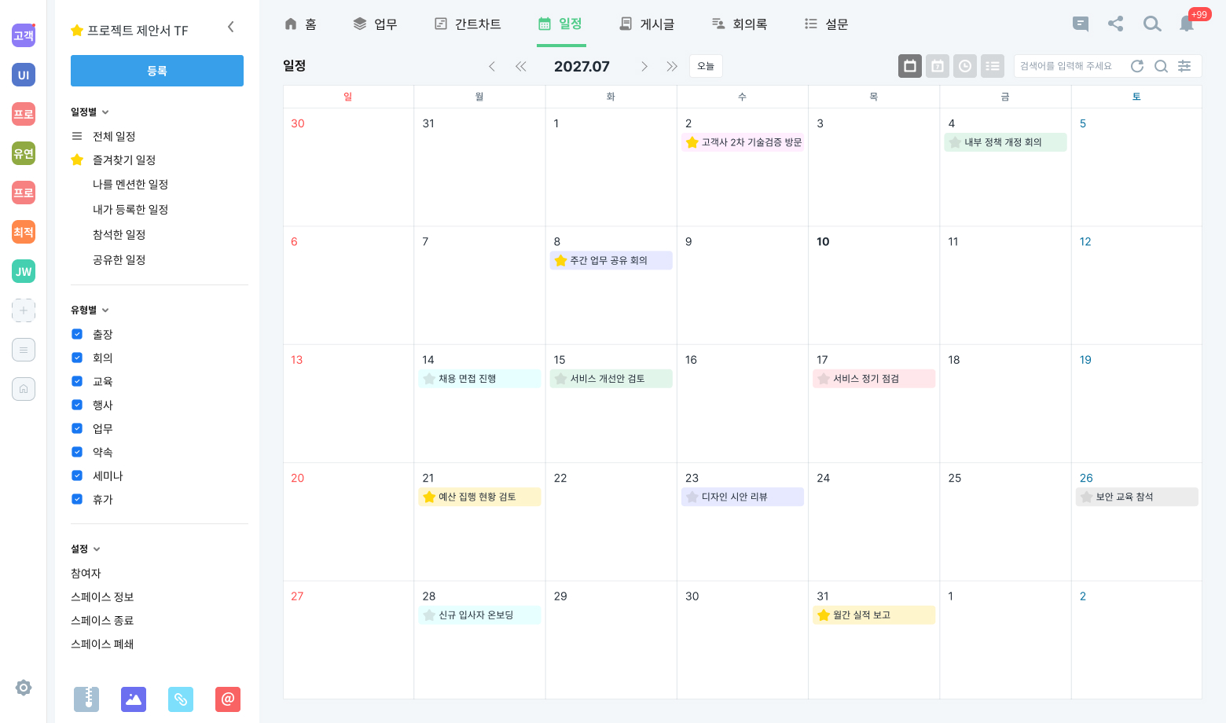Uncheck the 출장 type checkbox
This screenshot has width=1226, height=723.
click(x=77, y=334)
